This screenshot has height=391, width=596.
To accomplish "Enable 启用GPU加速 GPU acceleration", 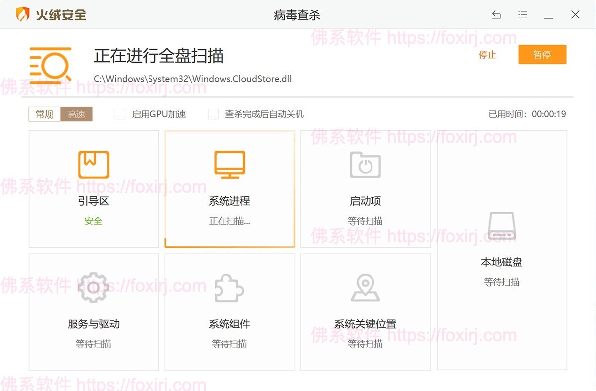I will (x=120, y=114).
